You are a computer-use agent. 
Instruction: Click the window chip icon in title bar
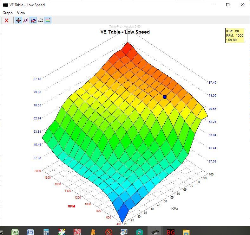5,5
